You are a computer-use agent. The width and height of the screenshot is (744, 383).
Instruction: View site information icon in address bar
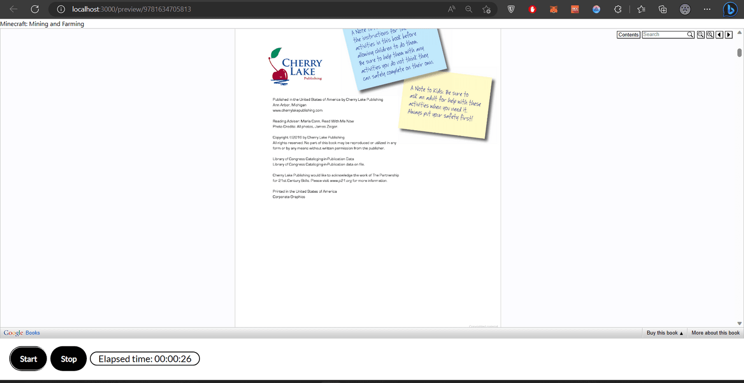coord(60,9)
